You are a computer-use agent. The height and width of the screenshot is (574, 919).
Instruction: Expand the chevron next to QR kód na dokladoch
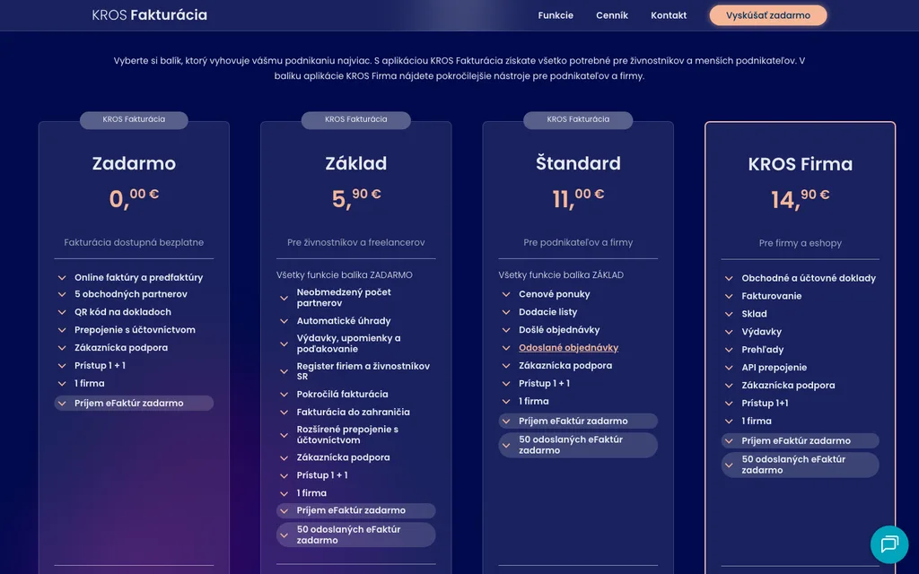click(x=62, y=312)
